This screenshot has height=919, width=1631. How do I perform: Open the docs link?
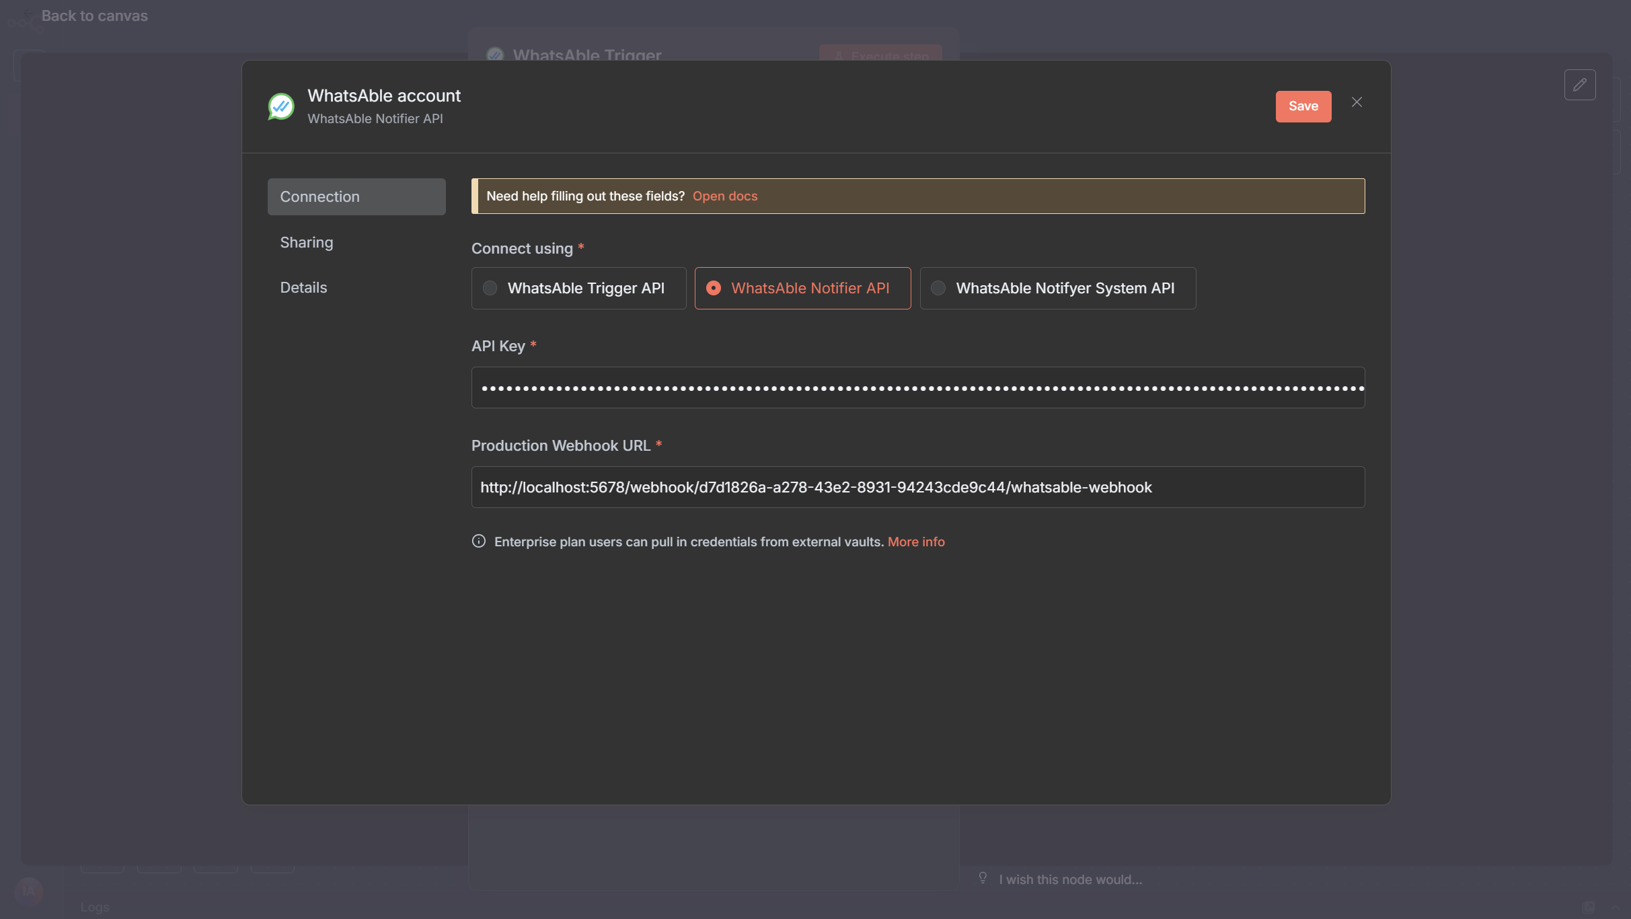click(724, 196)
